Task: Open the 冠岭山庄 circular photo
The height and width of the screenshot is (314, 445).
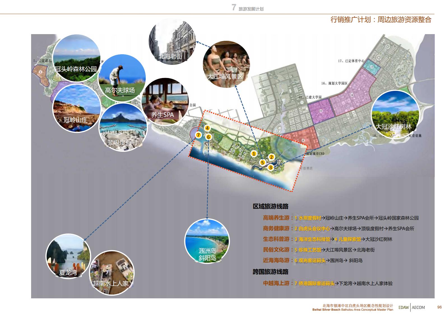Action: 77,108
